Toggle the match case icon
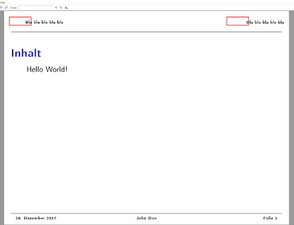294x225 pixels. tap(66, 7)
